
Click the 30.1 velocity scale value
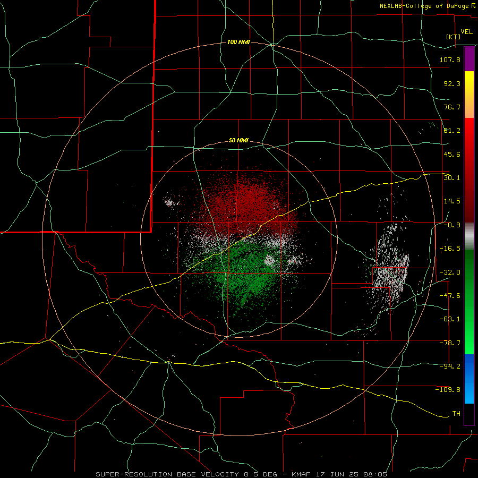tap(452, 178)
